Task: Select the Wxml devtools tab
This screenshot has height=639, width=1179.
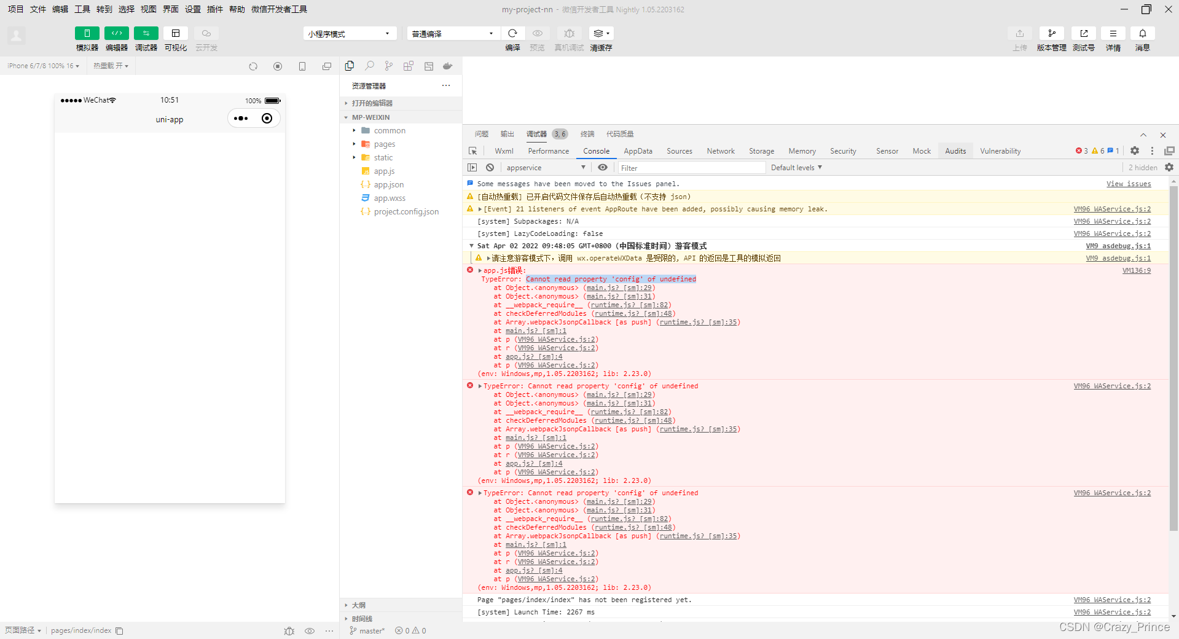Action: (504, 151)
